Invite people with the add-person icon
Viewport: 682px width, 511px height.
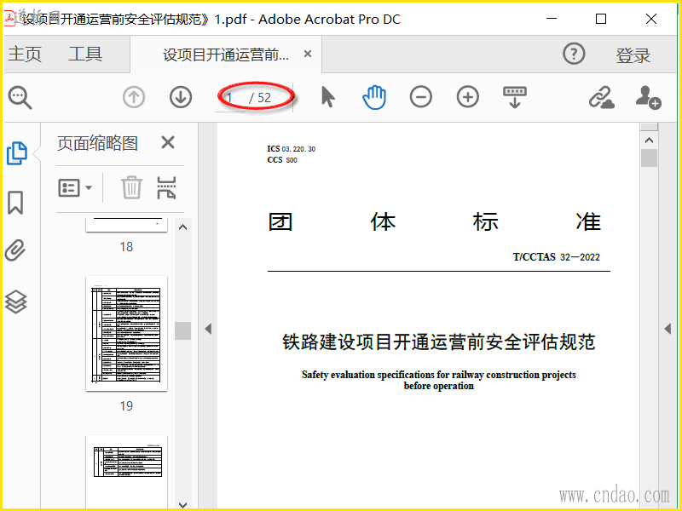click(648, 97)
